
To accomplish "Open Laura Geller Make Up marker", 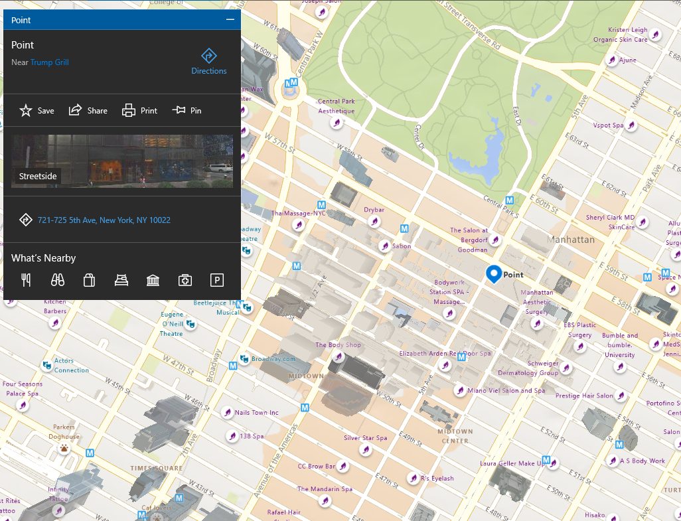I will (x=554, y=463).
